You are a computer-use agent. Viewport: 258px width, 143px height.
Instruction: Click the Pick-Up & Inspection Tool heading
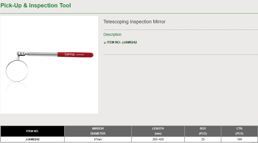click(x=36, y=5)
